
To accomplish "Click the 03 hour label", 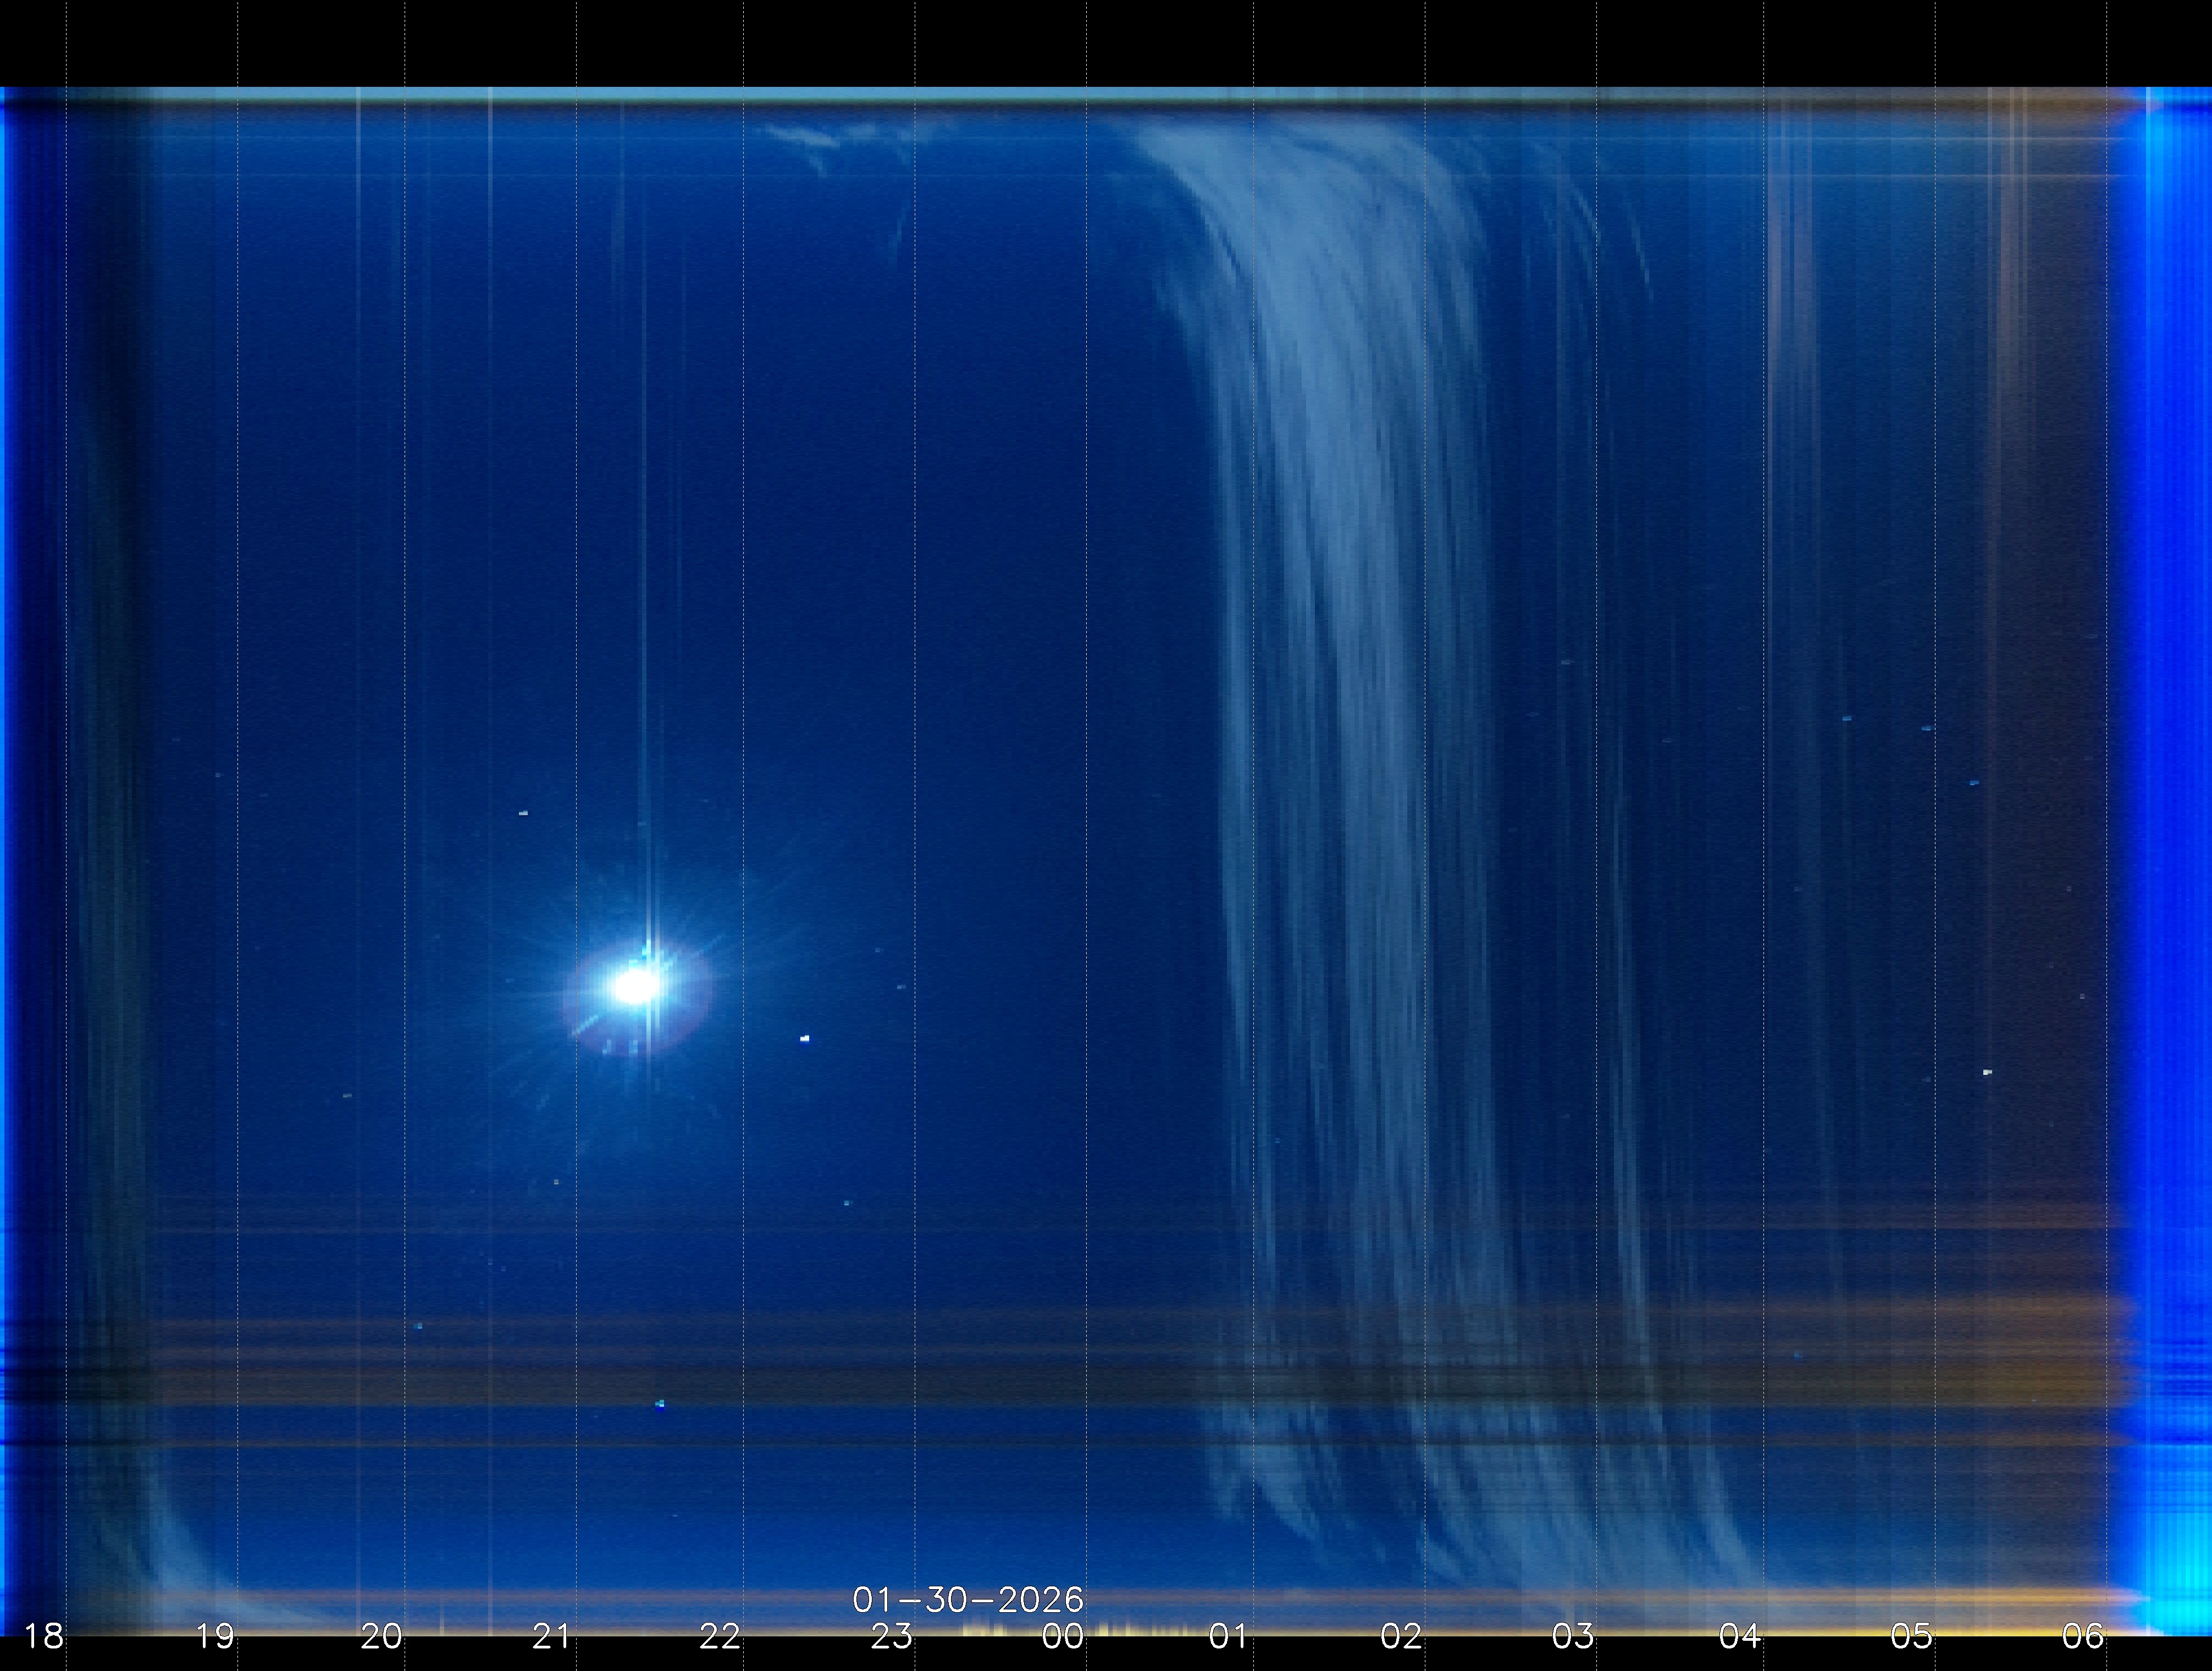I will [x=1572, y=1637].
